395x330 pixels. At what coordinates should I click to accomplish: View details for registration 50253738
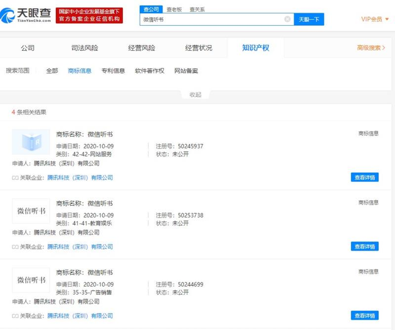[364, 247]
